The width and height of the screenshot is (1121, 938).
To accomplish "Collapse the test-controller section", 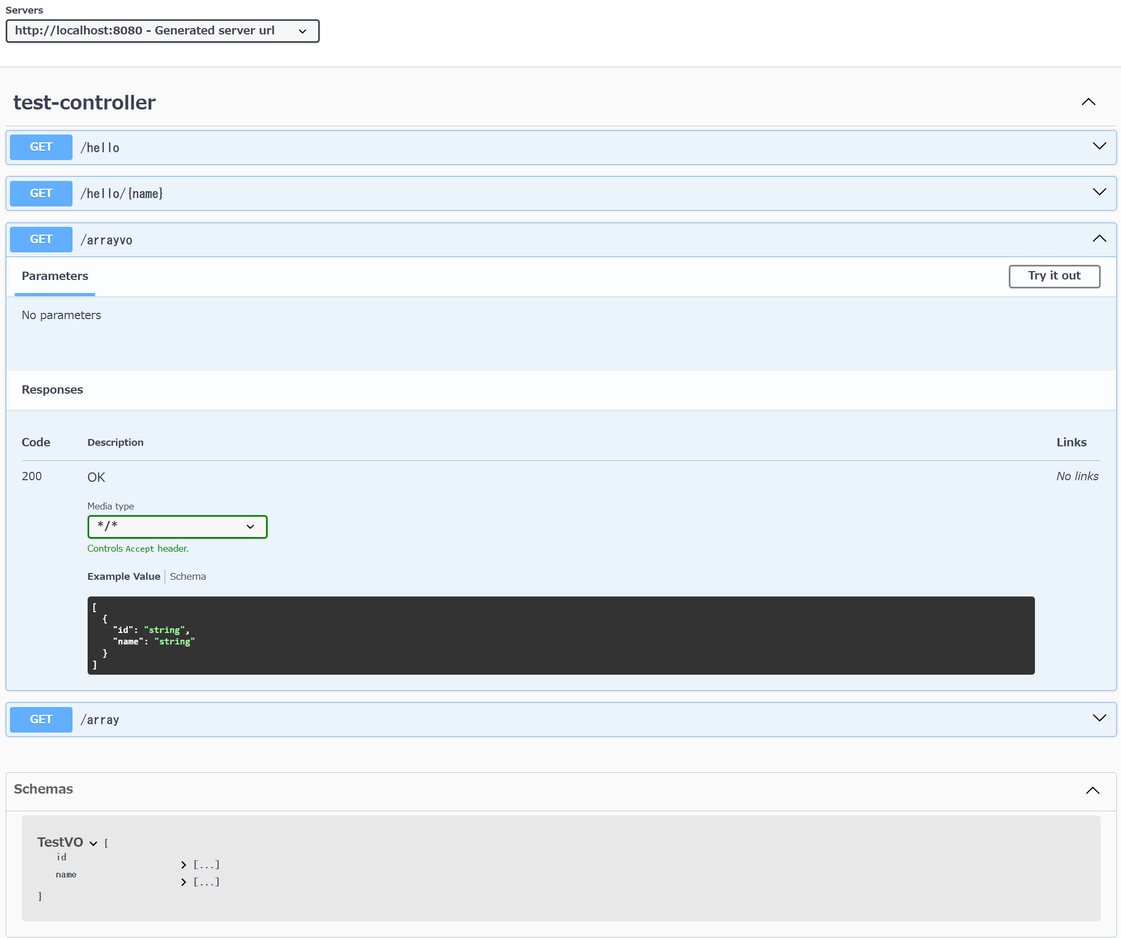I will 1089,102.
